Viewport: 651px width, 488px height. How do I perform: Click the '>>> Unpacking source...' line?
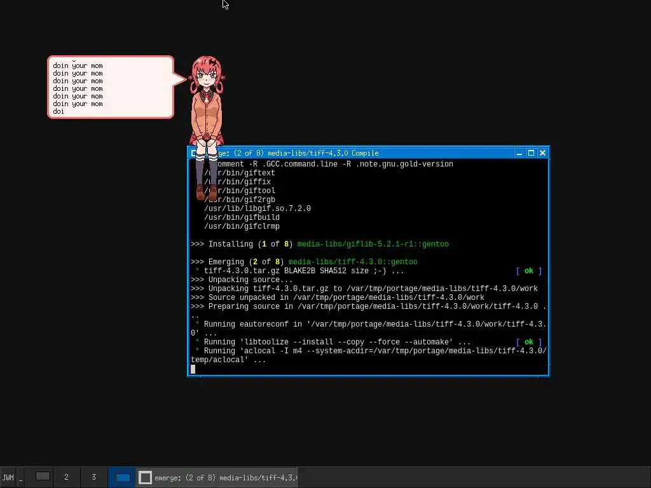(242, 280)
